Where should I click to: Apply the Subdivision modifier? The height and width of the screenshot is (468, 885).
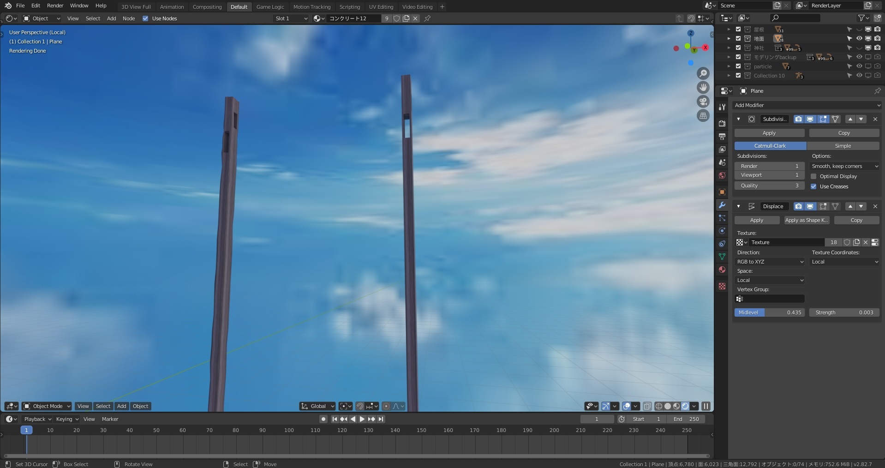(769, 133)
